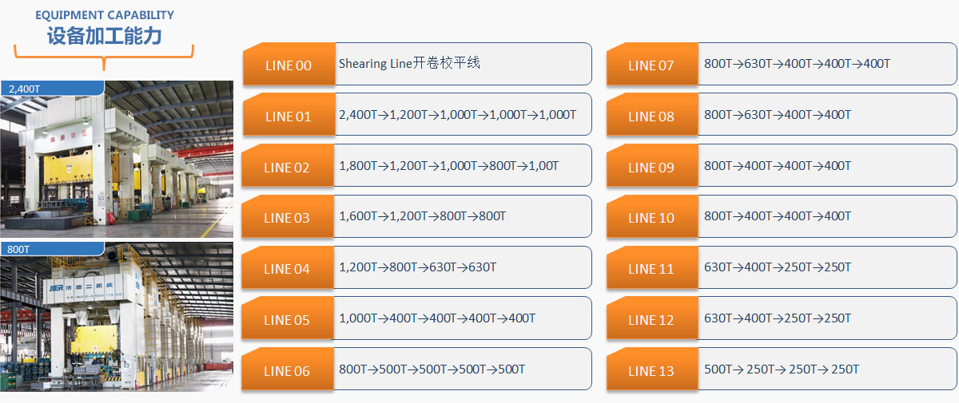Viewport: 959px width, 403px height.
Task: Select the LINE 11 orange button
Action: coord(651,269)
